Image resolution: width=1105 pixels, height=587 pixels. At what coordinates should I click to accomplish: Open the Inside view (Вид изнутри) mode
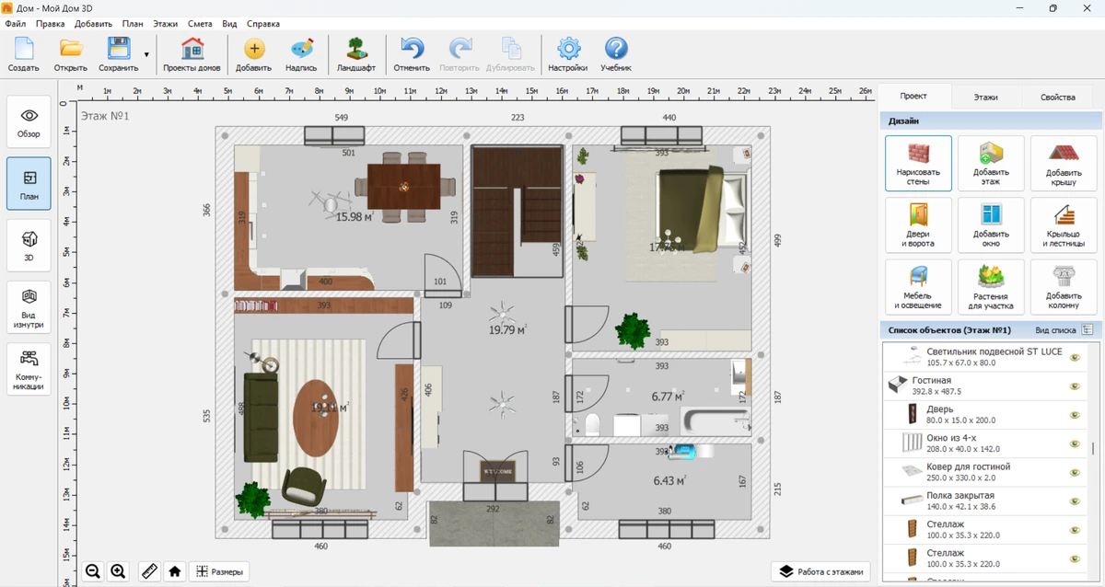click(29, 307)
